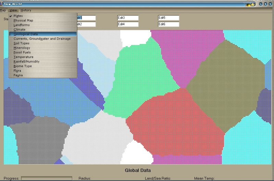Toggle the checked Plates view option
The height and width of the screenshot is (181, 274).
click(x=18, y=16)
